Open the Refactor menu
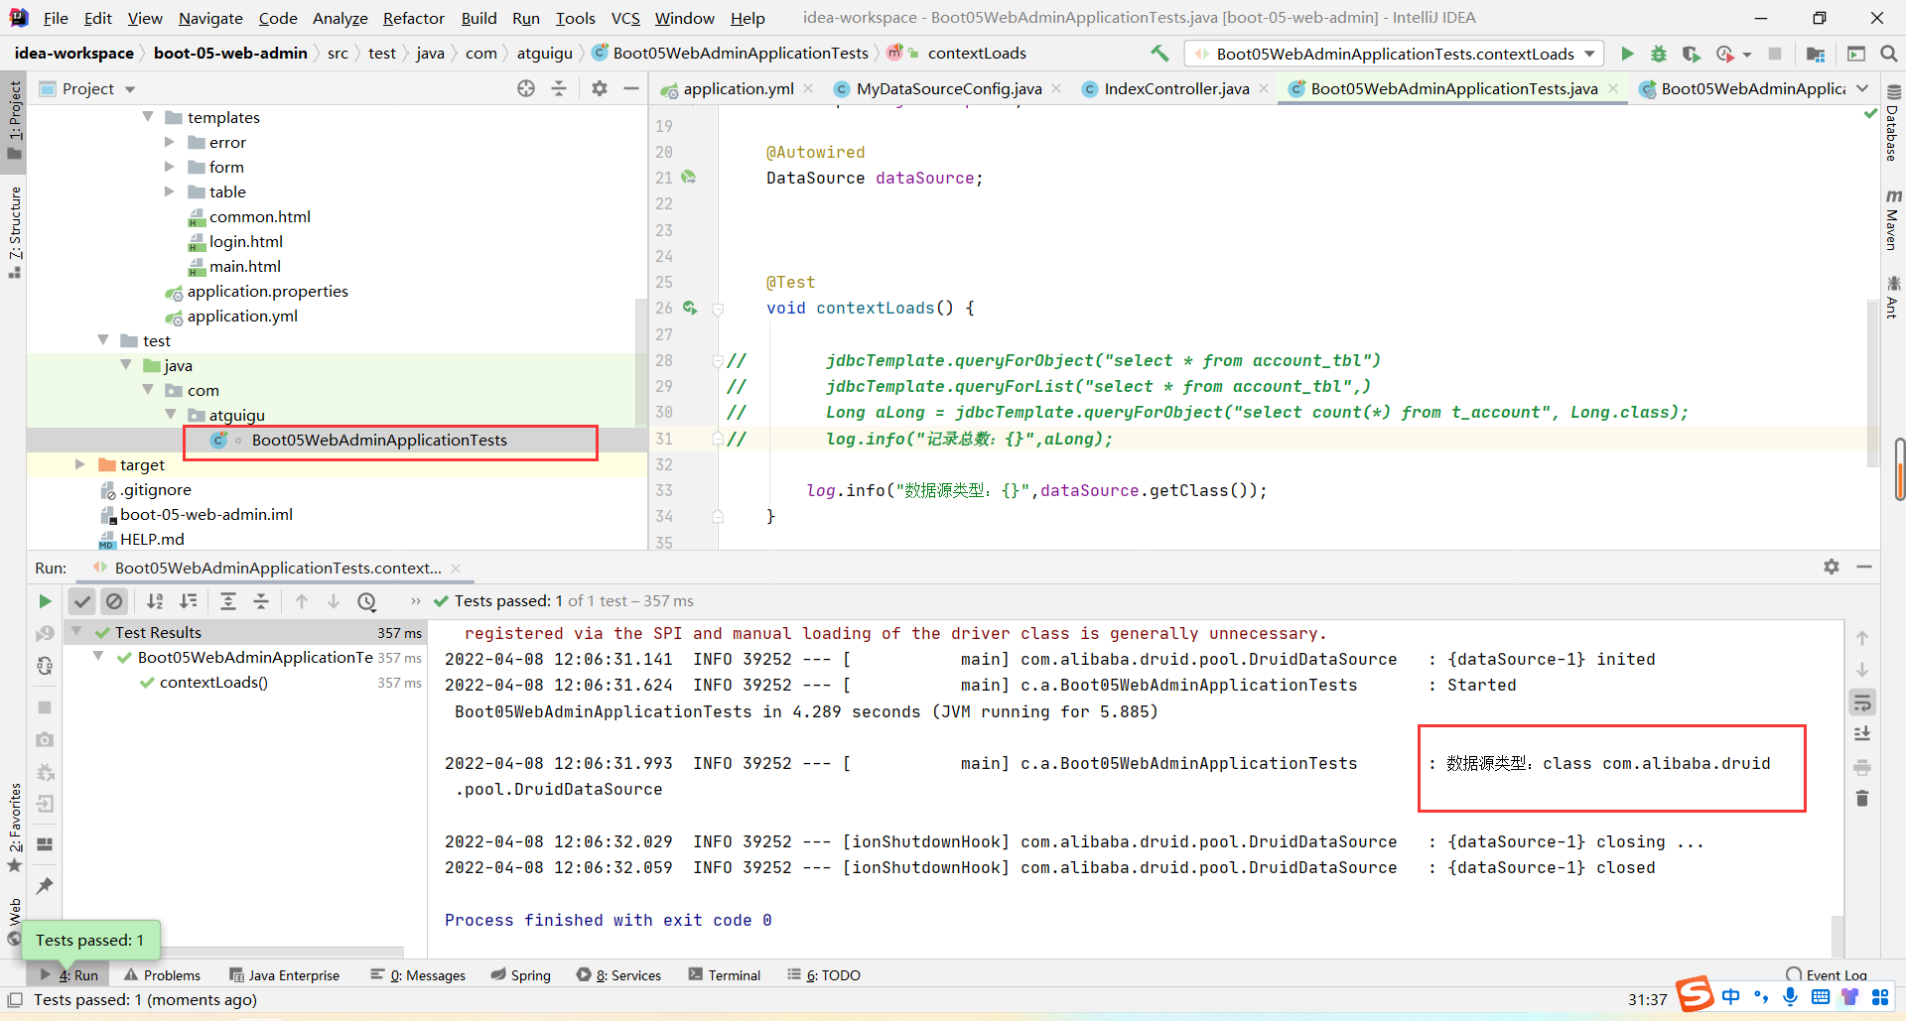The image size is (1906, 1021). point(413,18)
